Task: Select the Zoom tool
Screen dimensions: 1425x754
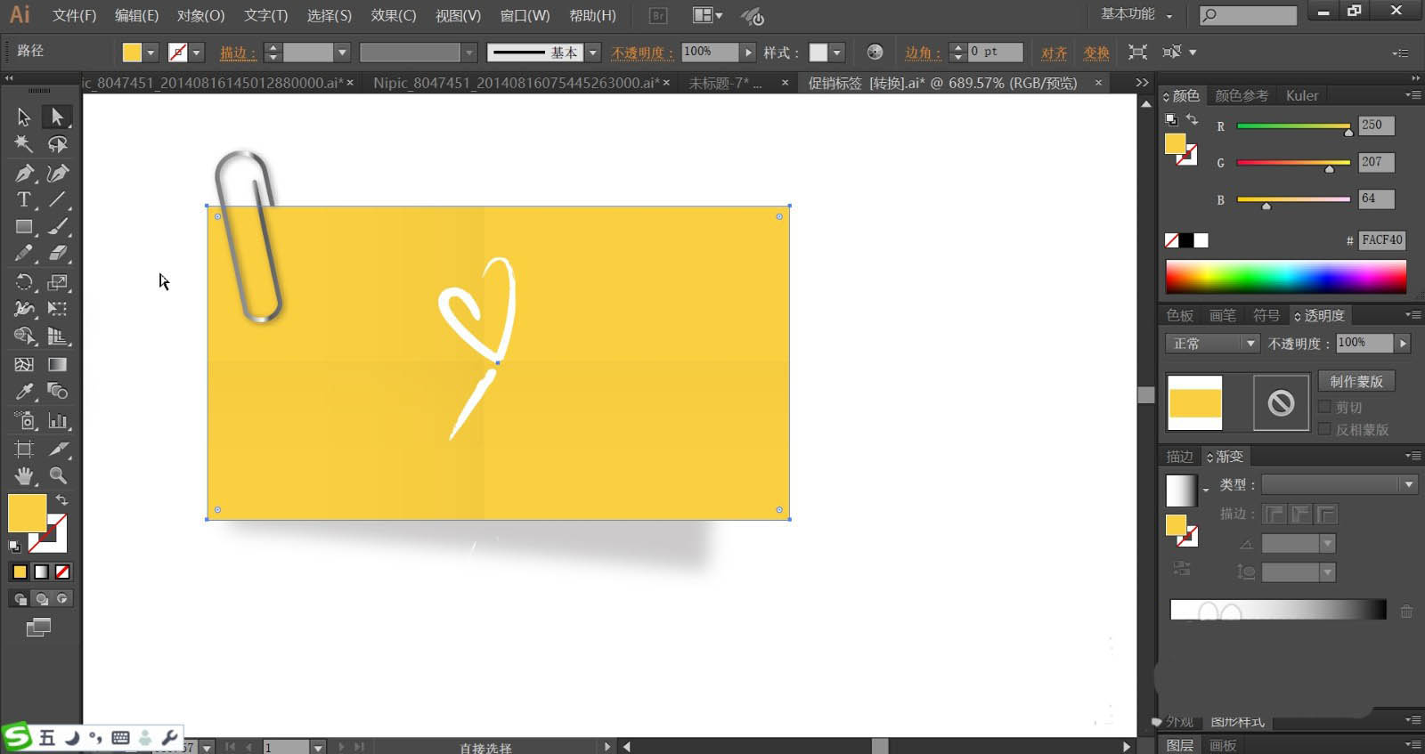Action: [x=58, y=475]
